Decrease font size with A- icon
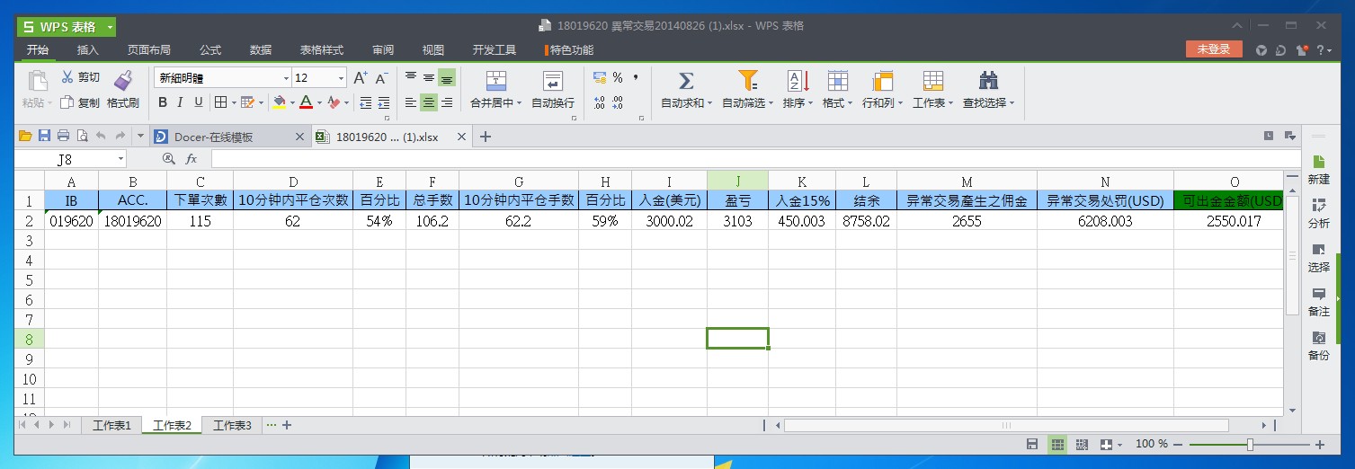Screen dimensions: 1355x469 [381, 78]
